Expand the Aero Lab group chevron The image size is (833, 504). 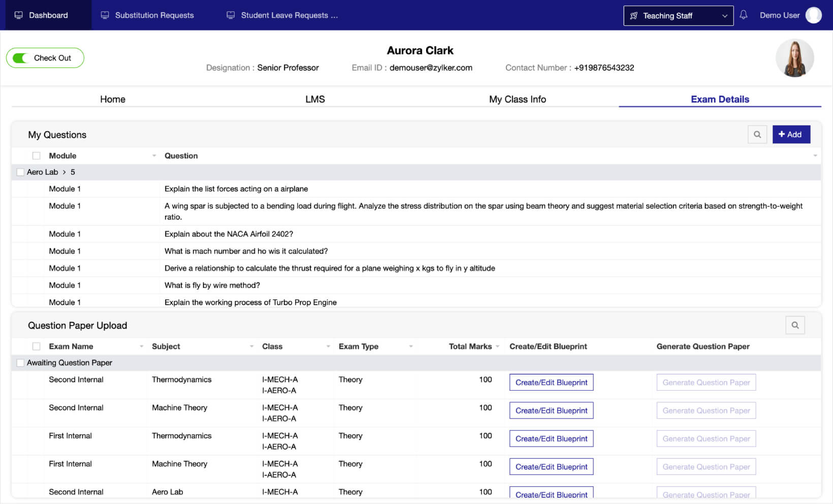click(64, 172)
